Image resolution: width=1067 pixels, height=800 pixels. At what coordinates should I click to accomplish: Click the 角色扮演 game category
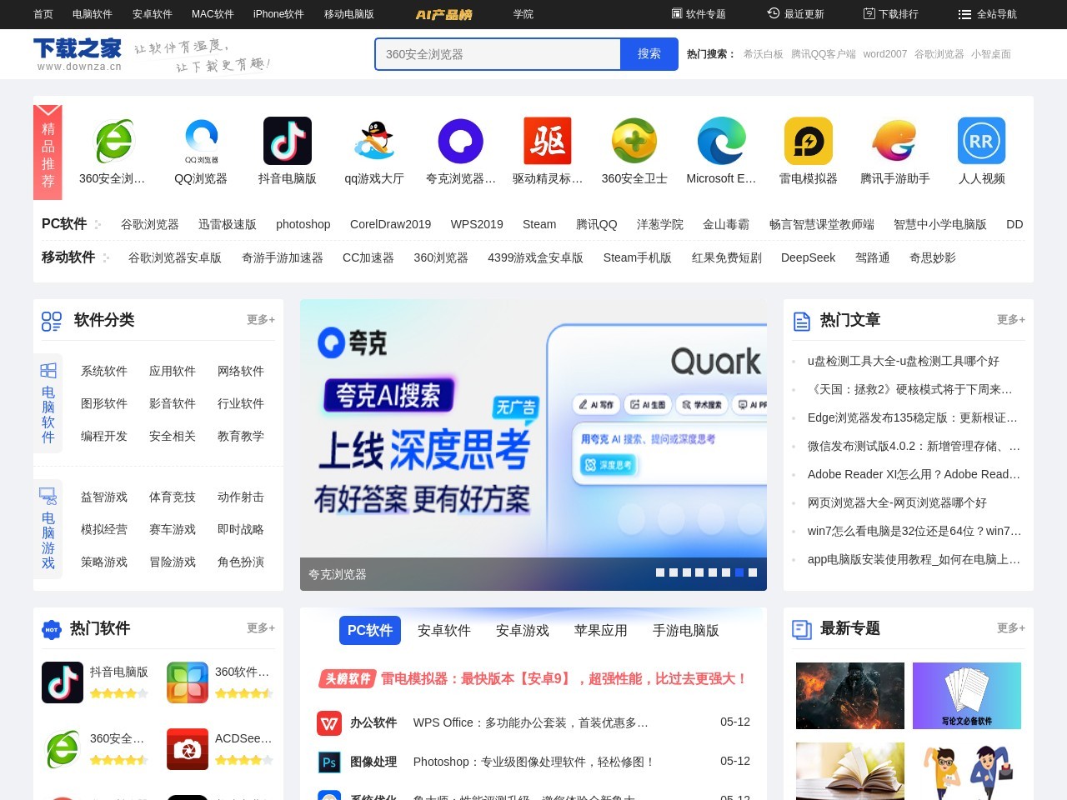tap(241, 562)
